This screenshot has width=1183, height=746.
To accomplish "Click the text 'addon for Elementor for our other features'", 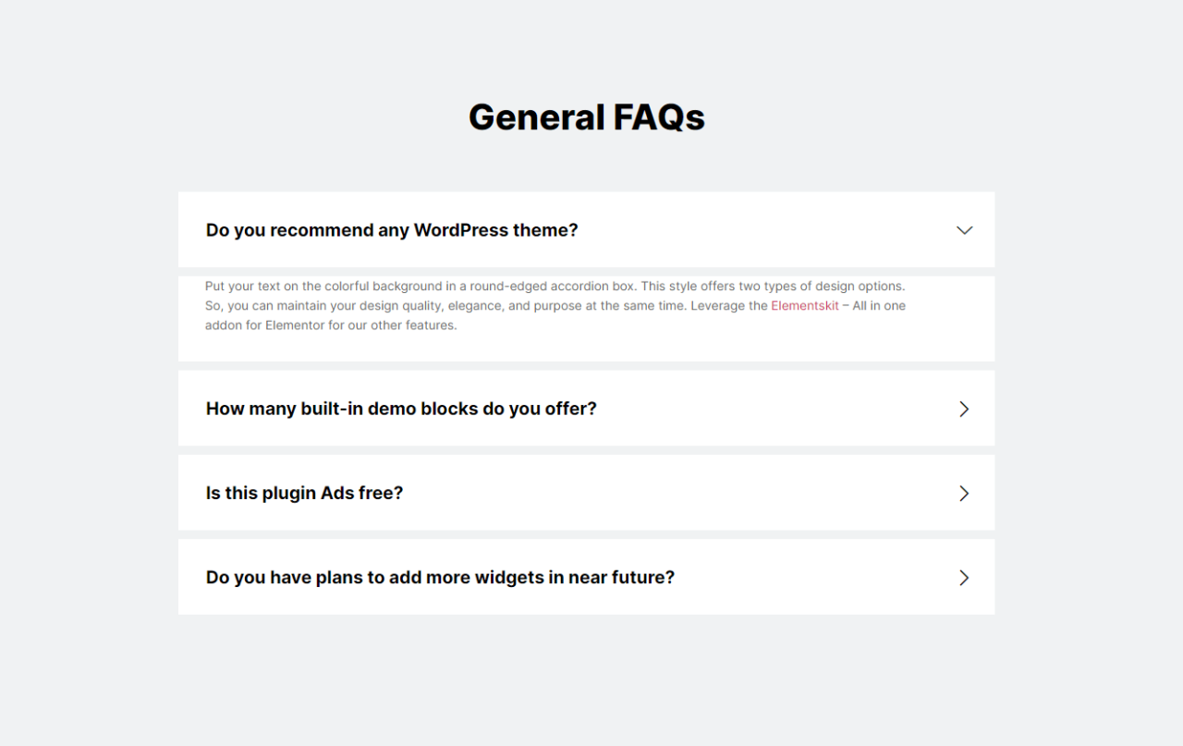I will coord(331,325).
